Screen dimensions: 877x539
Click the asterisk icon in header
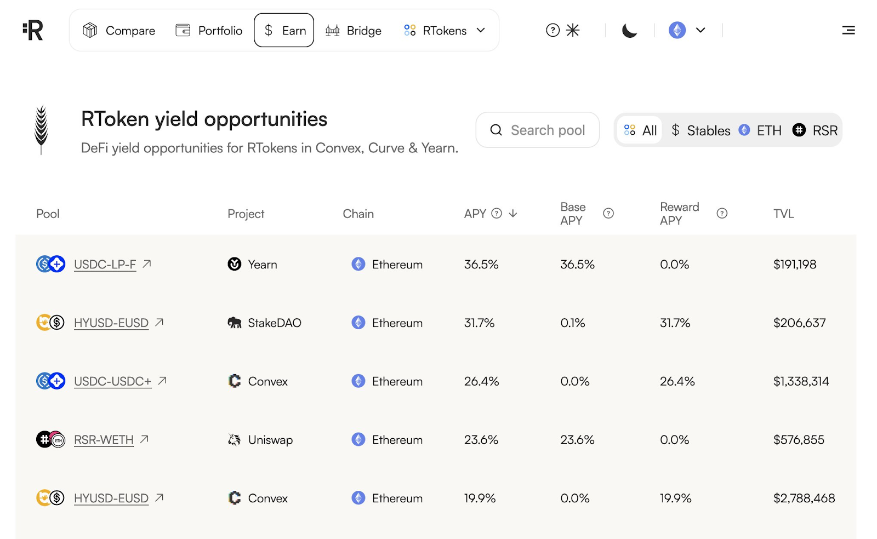coord(572,30)
